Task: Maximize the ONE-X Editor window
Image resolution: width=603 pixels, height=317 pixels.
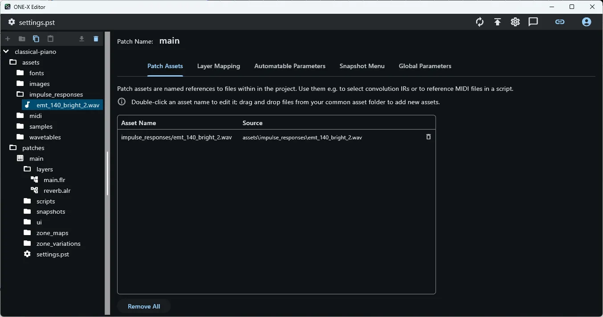Action: coord(572,7)
